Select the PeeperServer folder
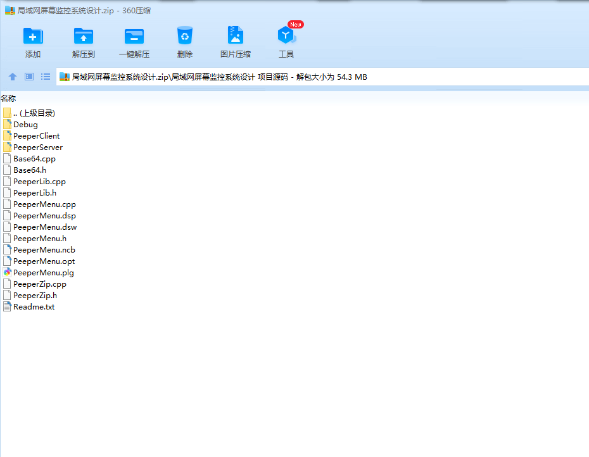Screen dimensions: 589x457 click(33, 147)
